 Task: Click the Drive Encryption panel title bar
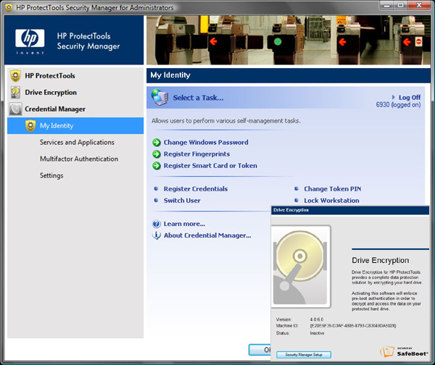pyautogui.click(x=350, y=210)
